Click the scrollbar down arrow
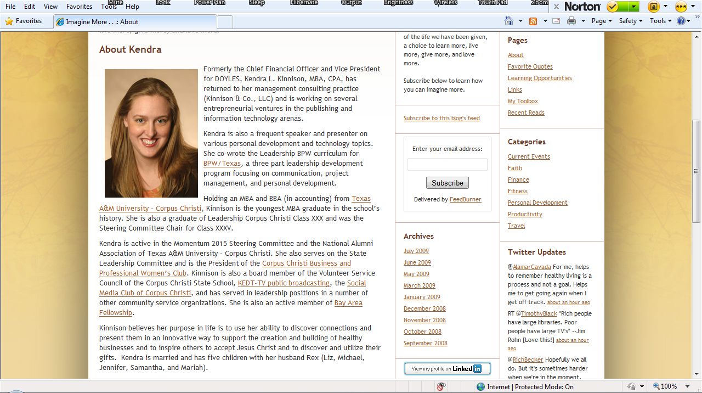Viewport: 702px width, 393px height. click(697, 374)
